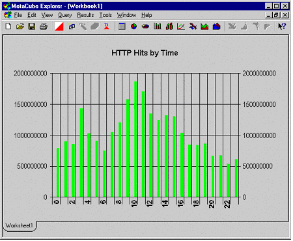Click the right axis label 1000000000
The image size is (293, 241).
tap(259, 135)
